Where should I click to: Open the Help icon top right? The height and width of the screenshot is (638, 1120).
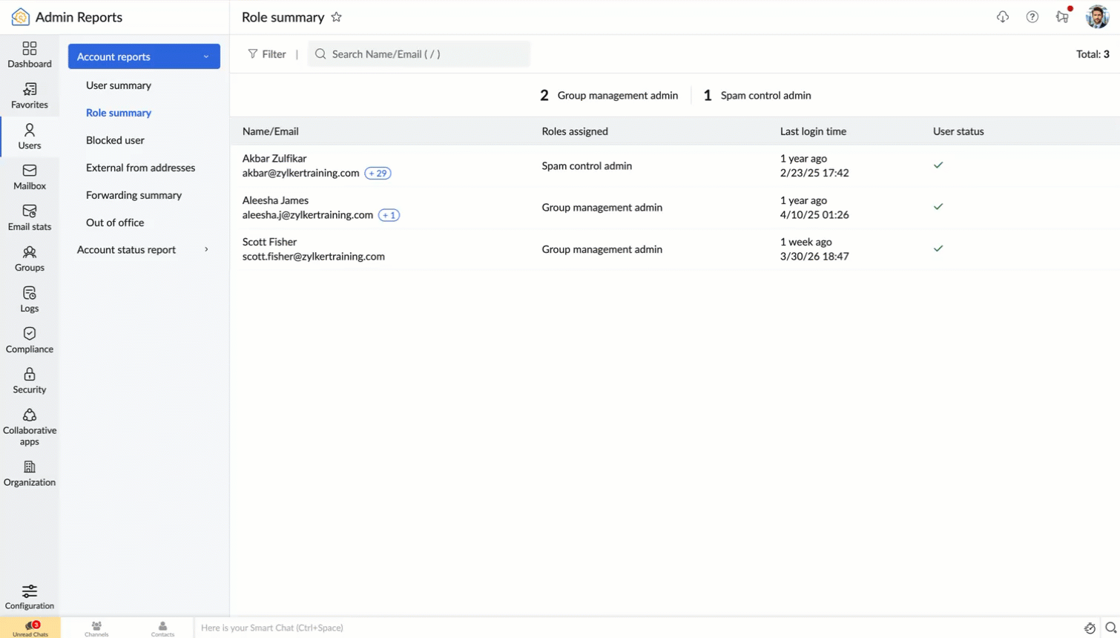click(x=1032, y=16)
